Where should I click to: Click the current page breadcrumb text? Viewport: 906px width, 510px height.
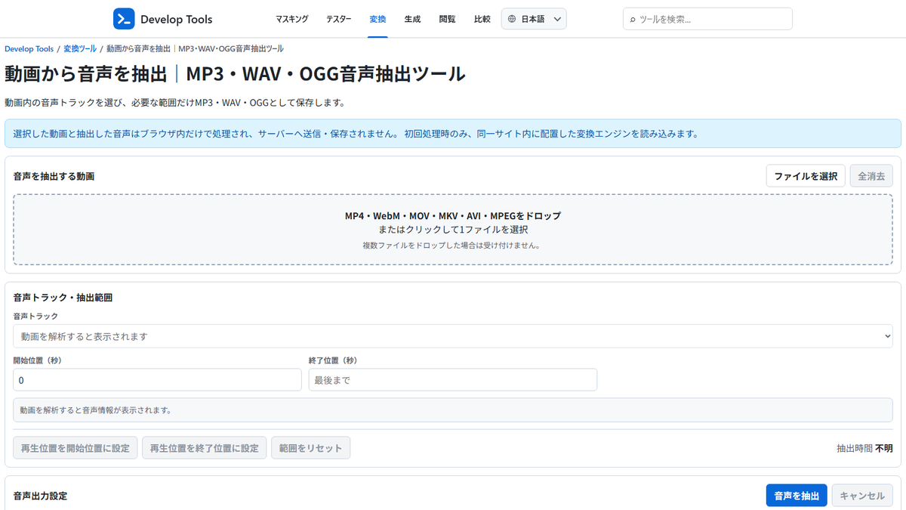pyautogui.click(x=195, y=48)
